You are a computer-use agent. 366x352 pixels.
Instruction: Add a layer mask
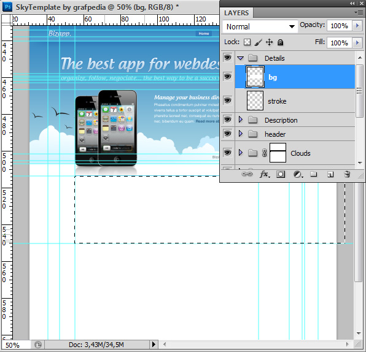pyautogui.click(x=281, y=174)
